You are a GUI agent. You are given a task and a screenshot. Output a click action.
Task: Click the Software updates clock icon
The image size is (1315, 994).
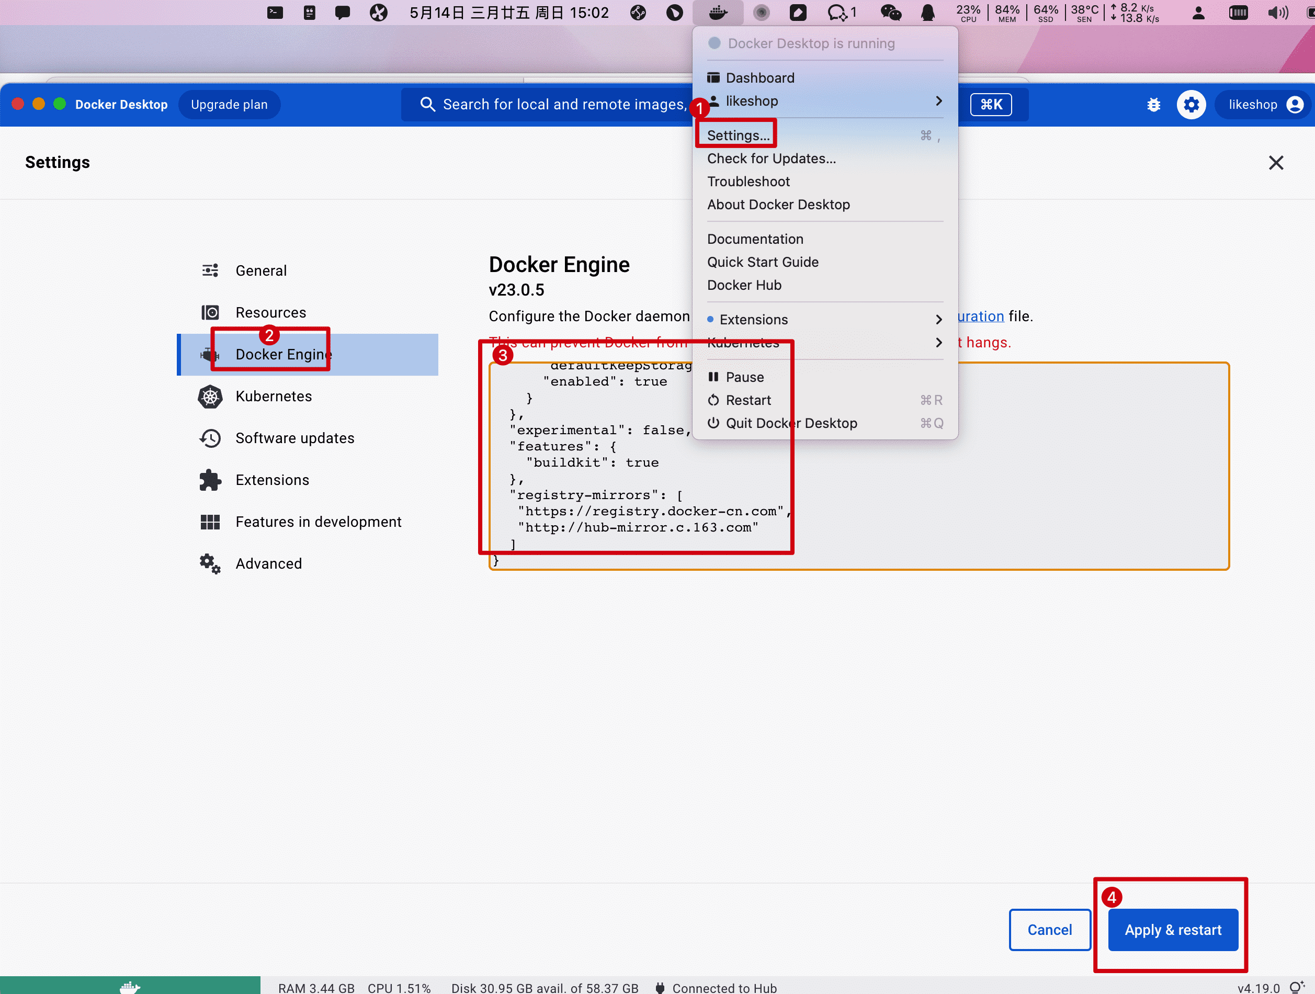[x=210, y=438]
